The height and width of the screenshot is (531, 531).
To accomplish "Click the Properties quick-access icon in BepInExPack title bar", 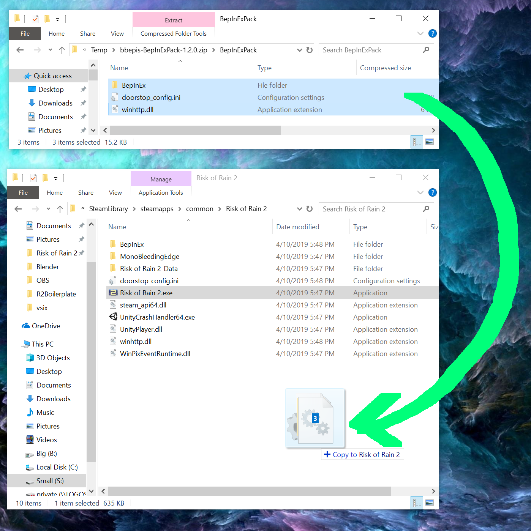I will click(35, 19).
